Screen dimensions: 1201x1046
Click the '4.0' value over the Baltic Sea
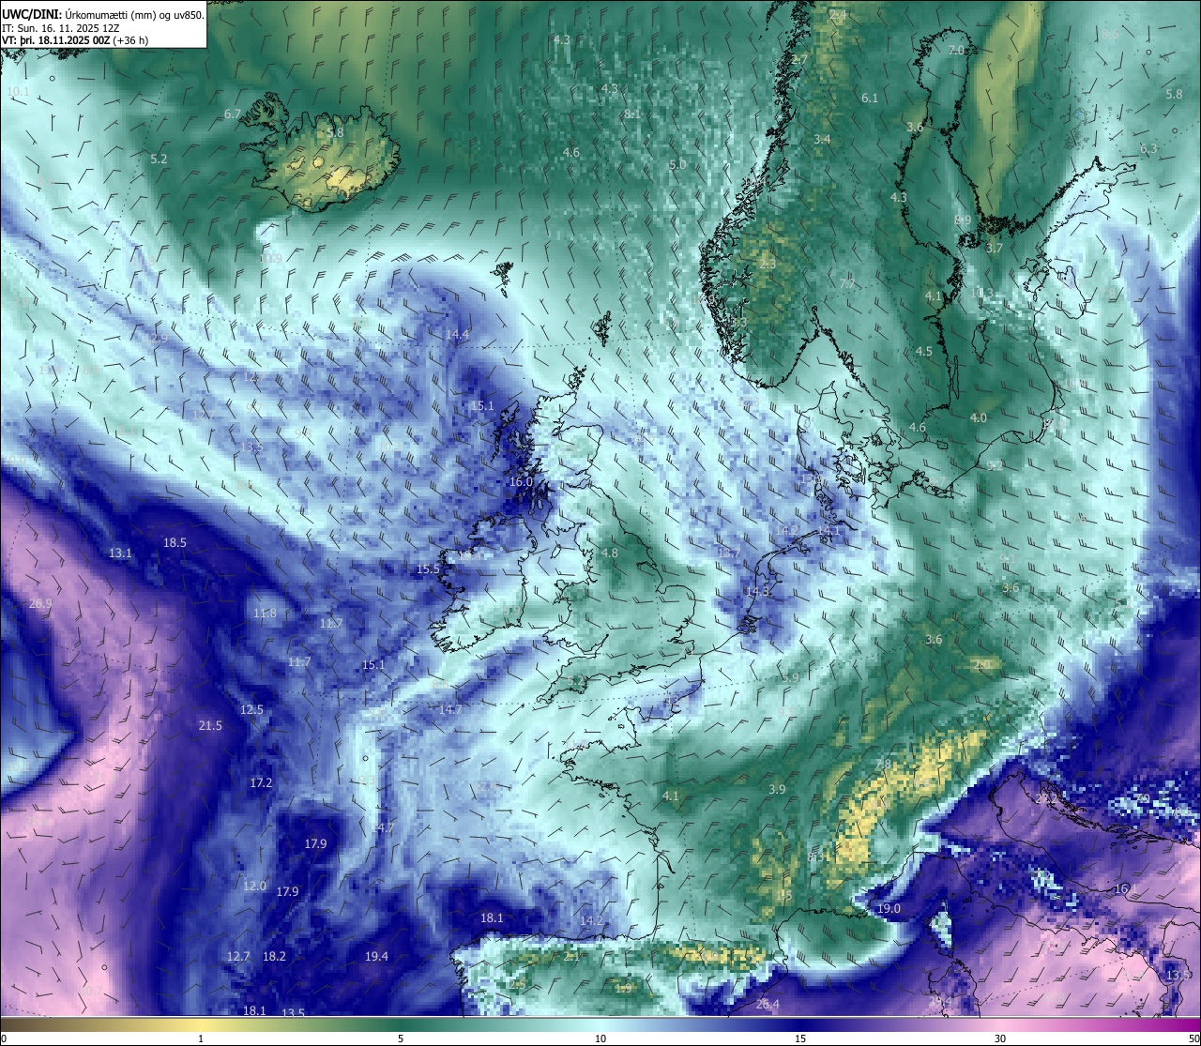[x=979, y=417]
